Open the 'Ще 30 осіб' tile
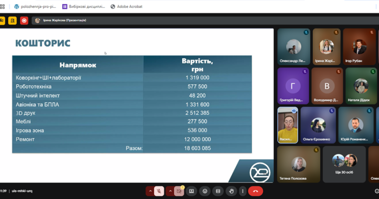The width and height of the screenshot is (379, 199). pyautogui.click(x=344, y=165)
